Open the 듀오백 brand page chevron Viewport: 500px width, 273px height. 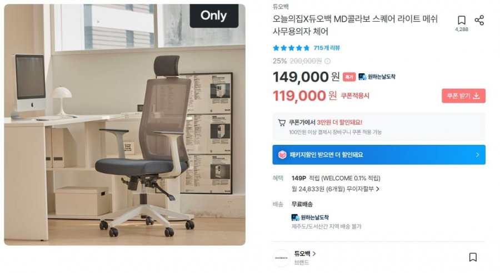314,254
